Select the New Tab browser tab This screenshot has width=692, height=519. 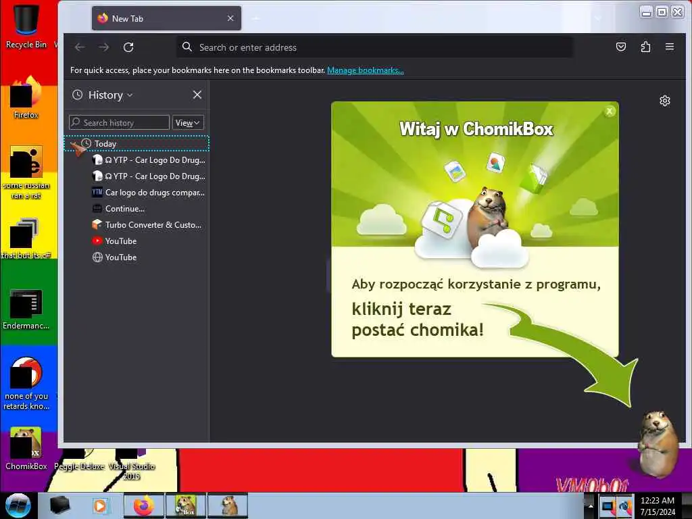click(x=166, y=18)
